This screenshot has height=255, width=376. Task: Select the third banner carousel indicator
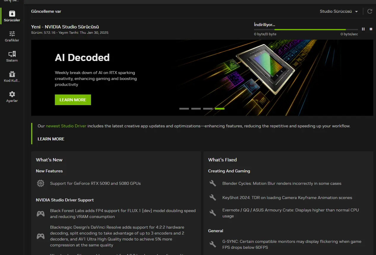208,109
